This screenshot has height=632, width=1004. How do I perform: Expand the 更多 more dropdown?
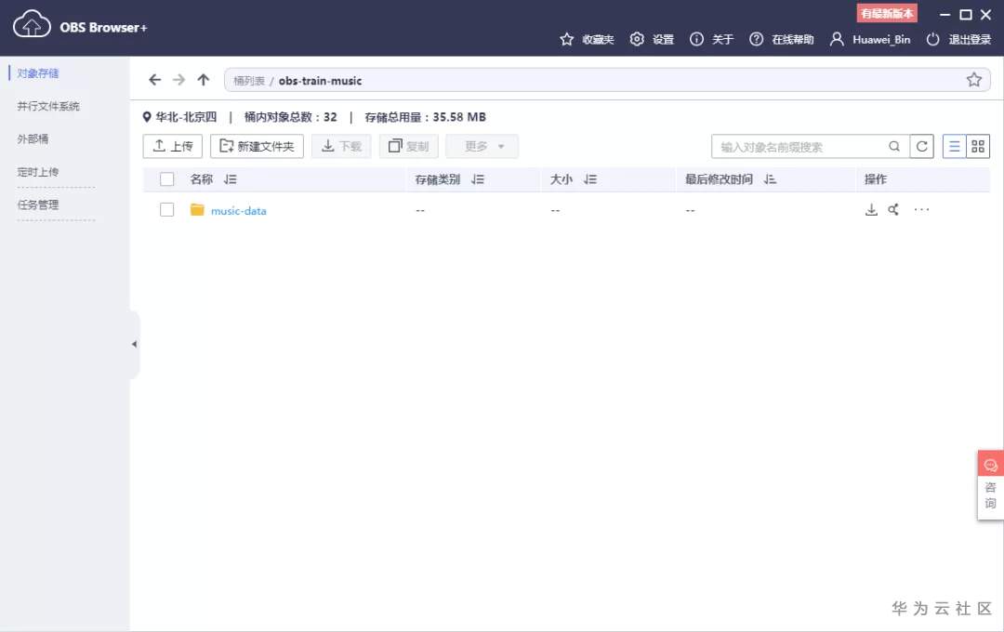(x=482, y=146)
